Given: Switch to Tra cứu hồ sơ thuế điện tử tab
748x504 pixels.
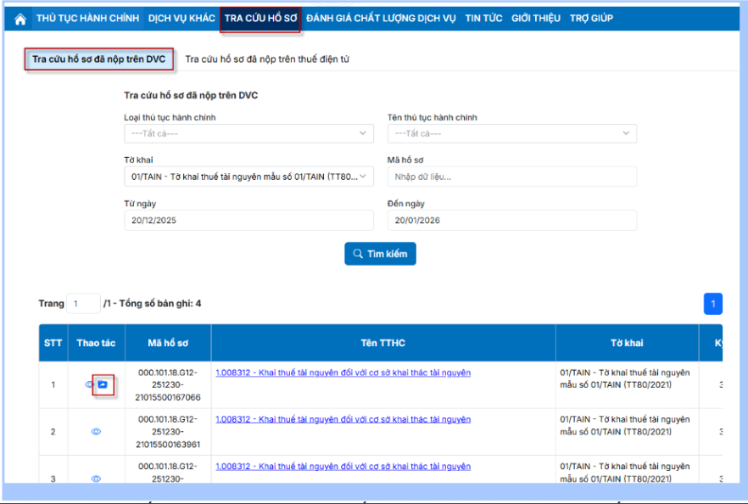Looking at the screenshot, I should 267,59.
